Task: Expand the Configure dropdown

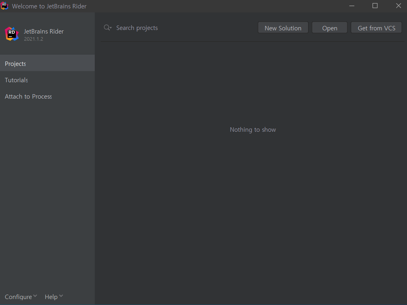Action: pos(21,297)
